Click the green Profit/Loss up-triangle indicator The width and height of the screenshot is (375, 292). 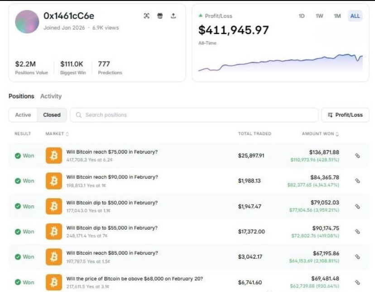(x=201, y=15)
